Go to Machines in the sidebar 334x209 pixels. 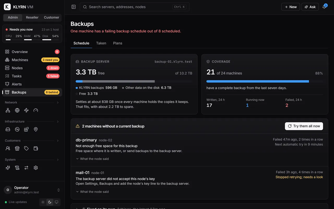tap(32, 60)
